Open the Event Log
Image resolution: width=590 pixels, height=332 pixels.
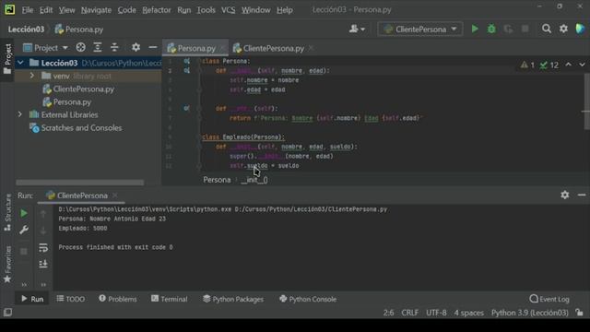click(x=549, y=299)
